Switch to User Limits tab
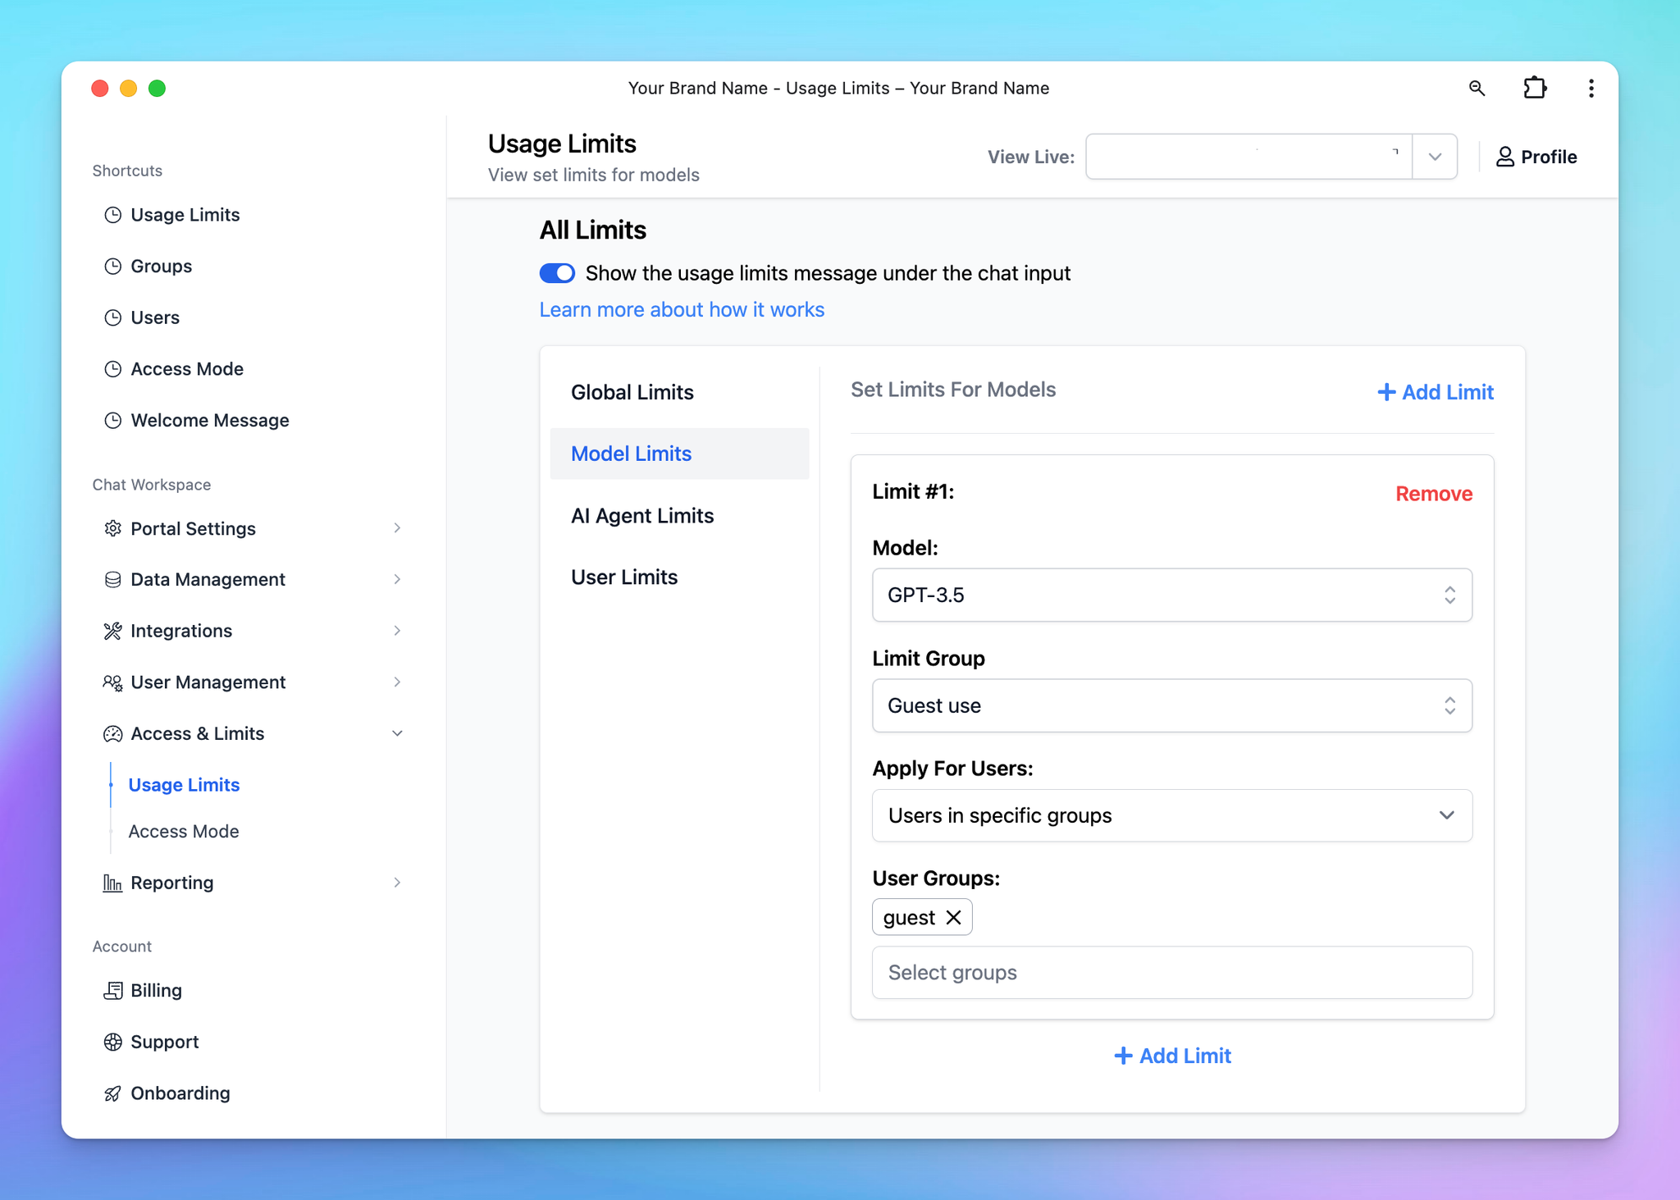 (679, 577)
